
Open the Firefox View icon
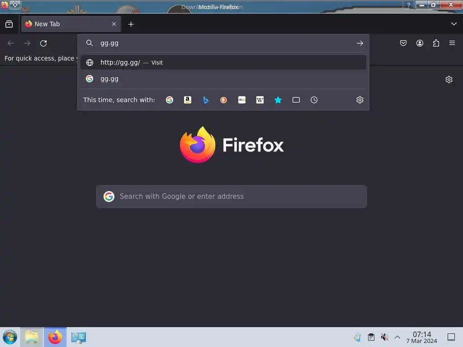point(9,24)
